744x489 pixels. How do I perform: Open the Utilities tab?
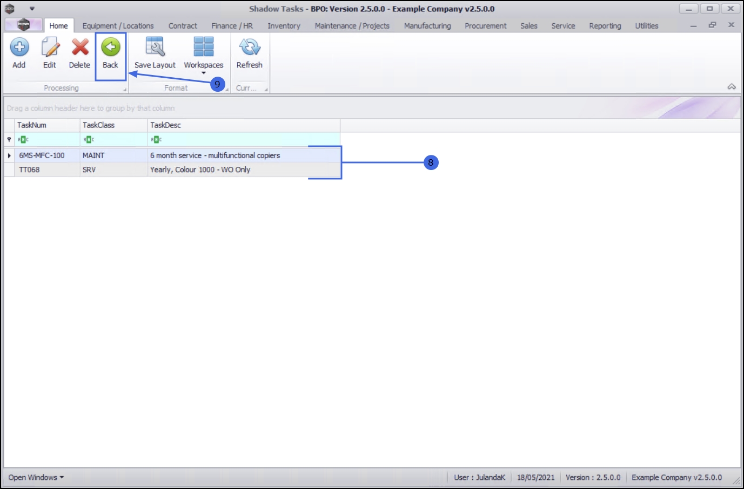click(x=647, y=25)
